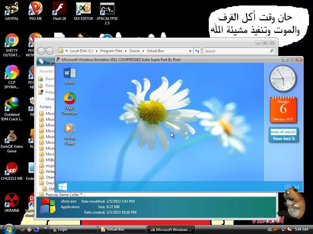This screenshot has width=313, height=234.
Task: Open the SEX EDITOR hex editor icon
Action: pyautogui.click(x=83, y=11)
